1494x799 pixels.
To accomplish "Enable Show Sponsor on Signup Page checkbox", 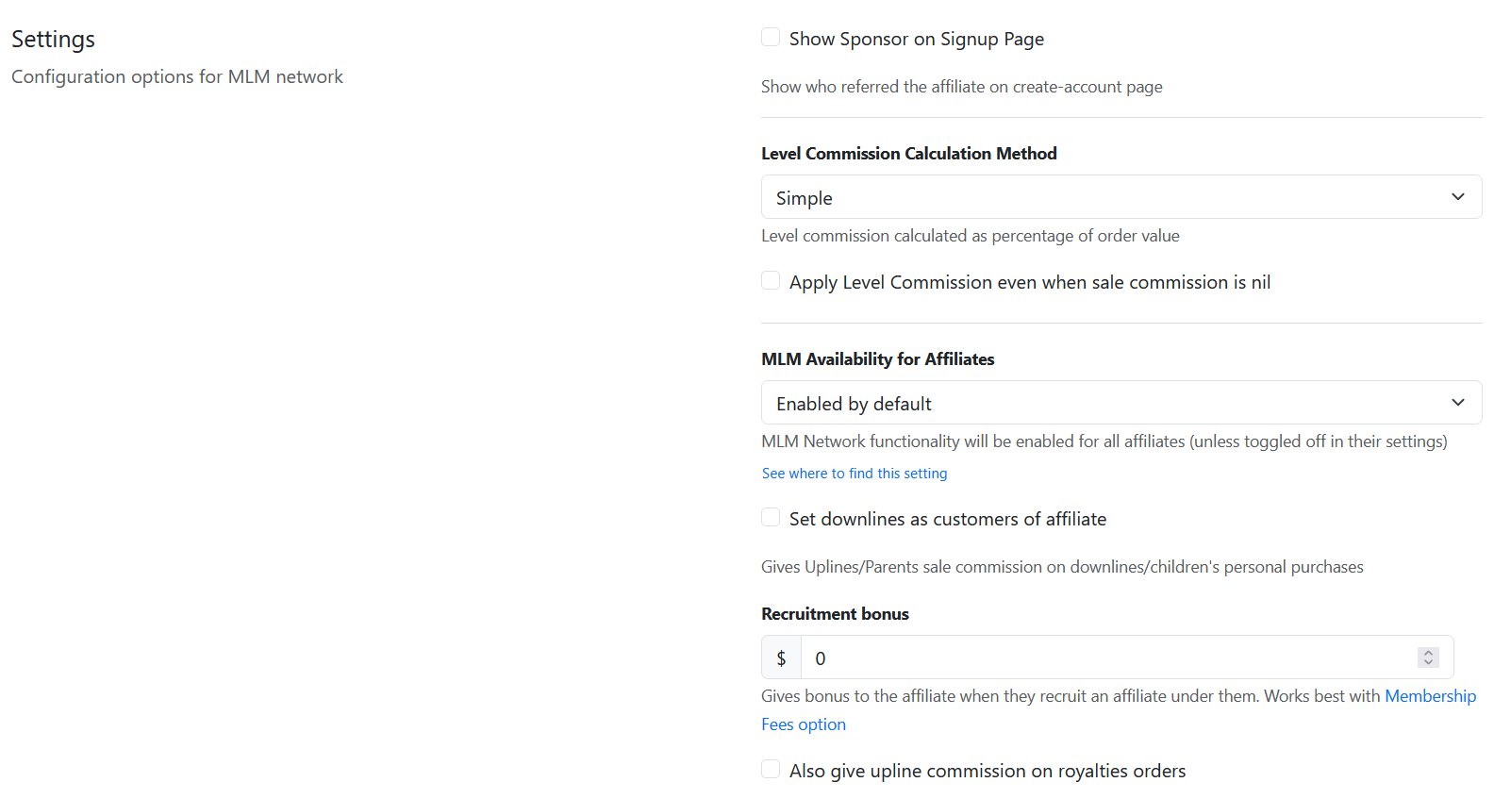I will tap(771, 38).
